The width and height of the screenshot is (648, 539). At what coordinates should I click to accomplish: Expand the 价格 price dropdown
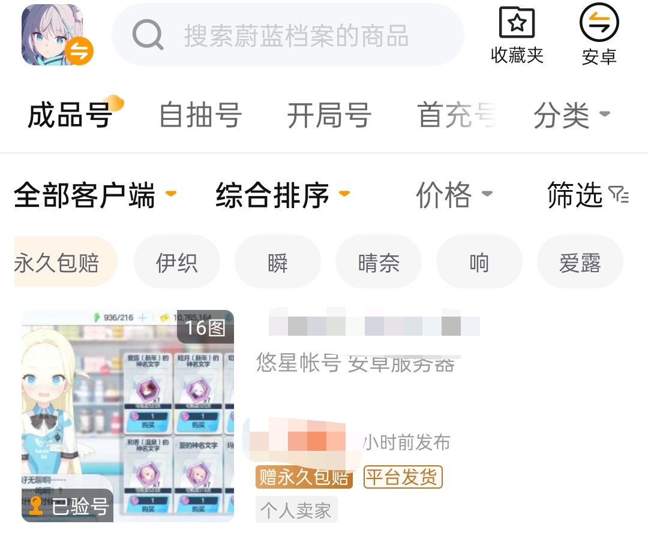point(454,194)
